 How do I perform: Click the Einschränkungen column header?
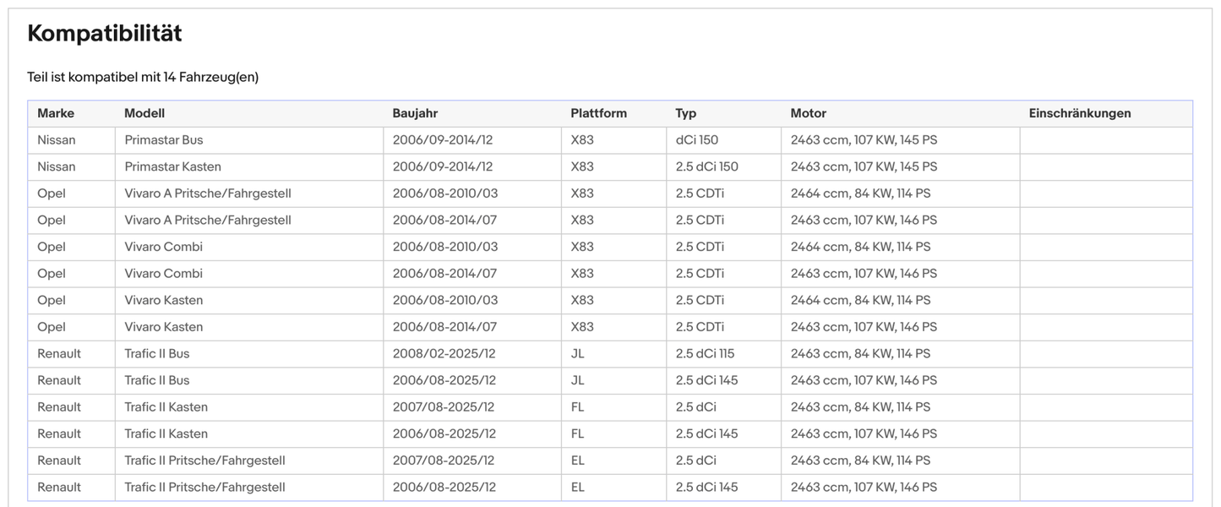coord(1079,113)
